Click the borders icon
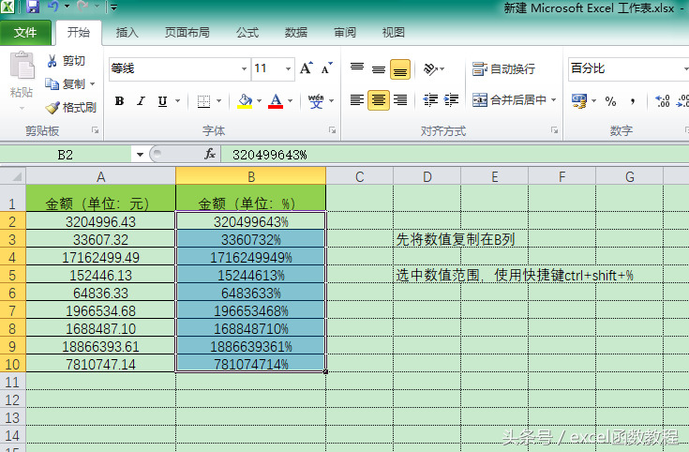 coord(203,101)
